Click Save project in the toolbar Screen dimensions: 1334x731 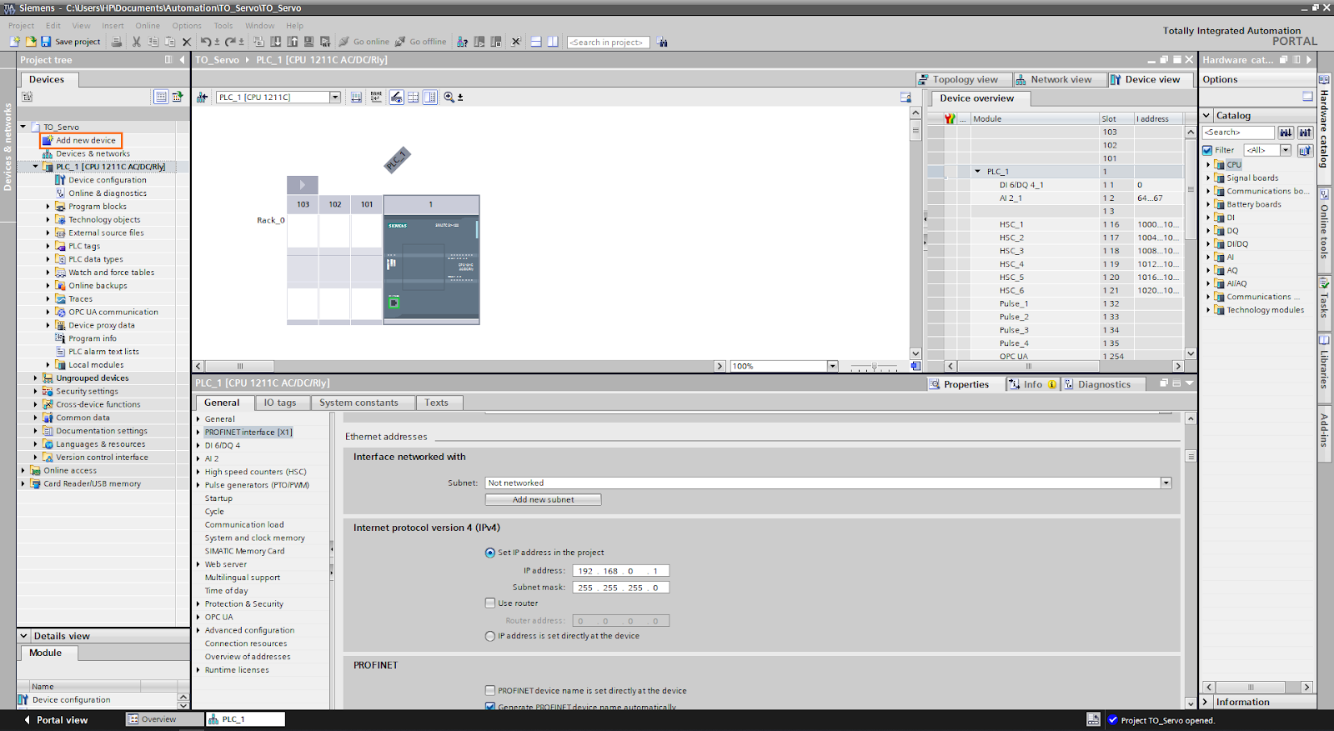[70, 42]
